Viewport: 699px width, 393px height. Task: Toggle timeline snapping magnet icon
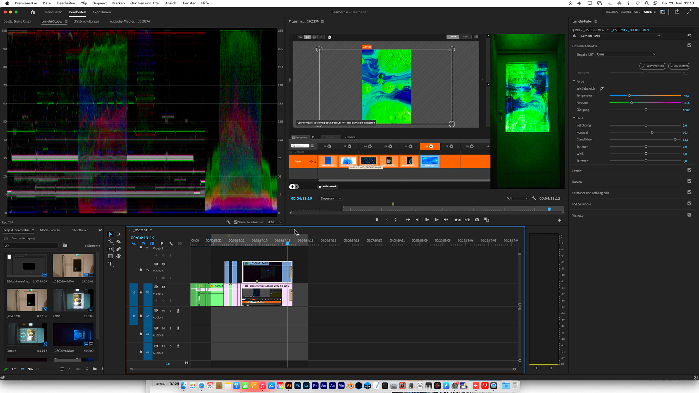pyautogui.click(x=143, y=243)
